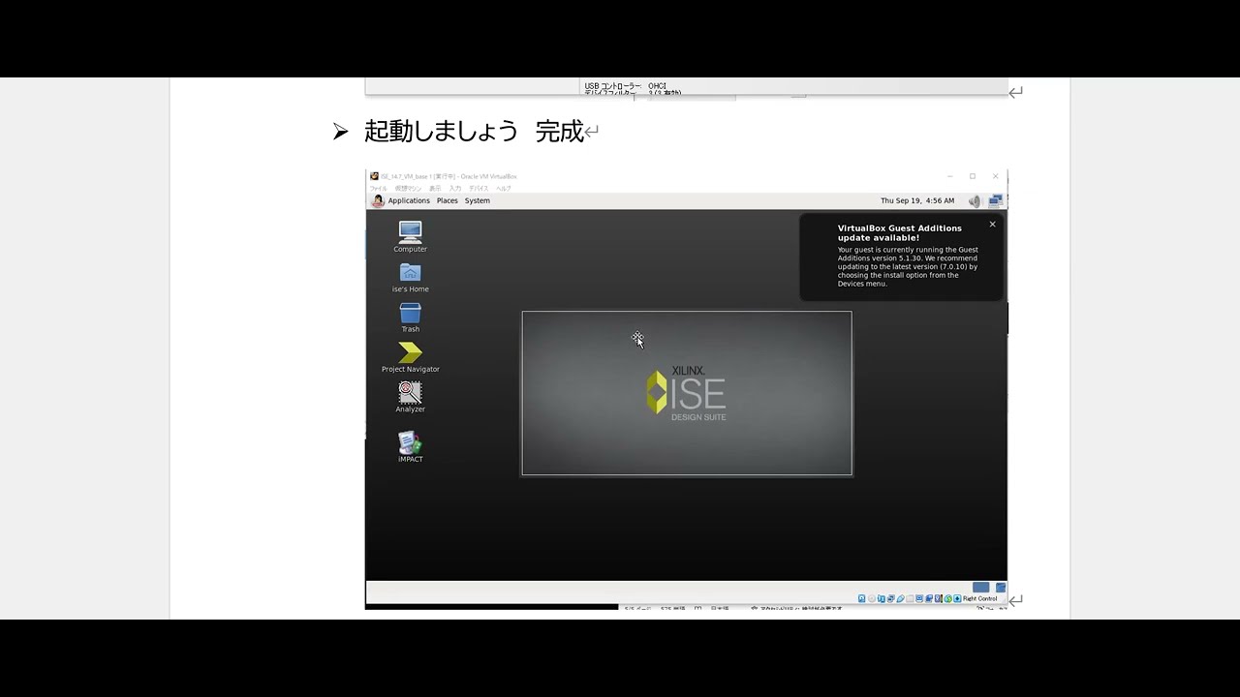The image size is (1240, 697).
Task: Click the green circular icon in VirtualBox status bar
Action: [947, 598]
